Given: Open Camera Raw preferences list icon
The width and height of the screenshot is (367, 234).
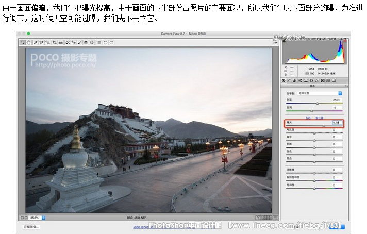Looking at the screenshot, I should click(99, 42).
